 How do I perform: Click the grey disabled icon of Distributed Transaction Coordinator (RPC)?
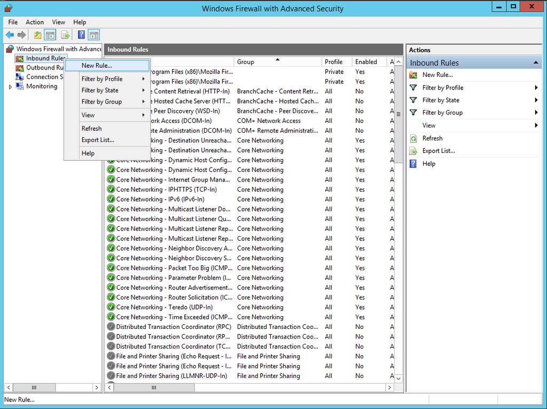click(111, 327)
